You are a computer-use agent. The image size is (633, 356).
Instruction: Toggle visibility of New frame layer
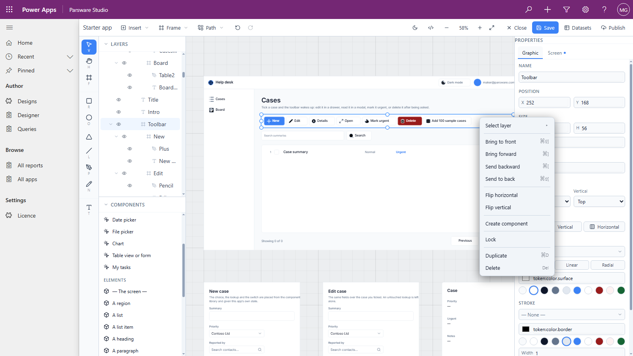[x=124, y=136]
